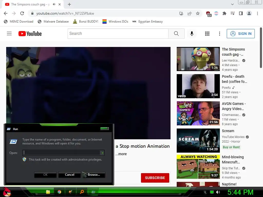Open YouTube apps grid icon

pyautogui.click(x=207, y=34)
